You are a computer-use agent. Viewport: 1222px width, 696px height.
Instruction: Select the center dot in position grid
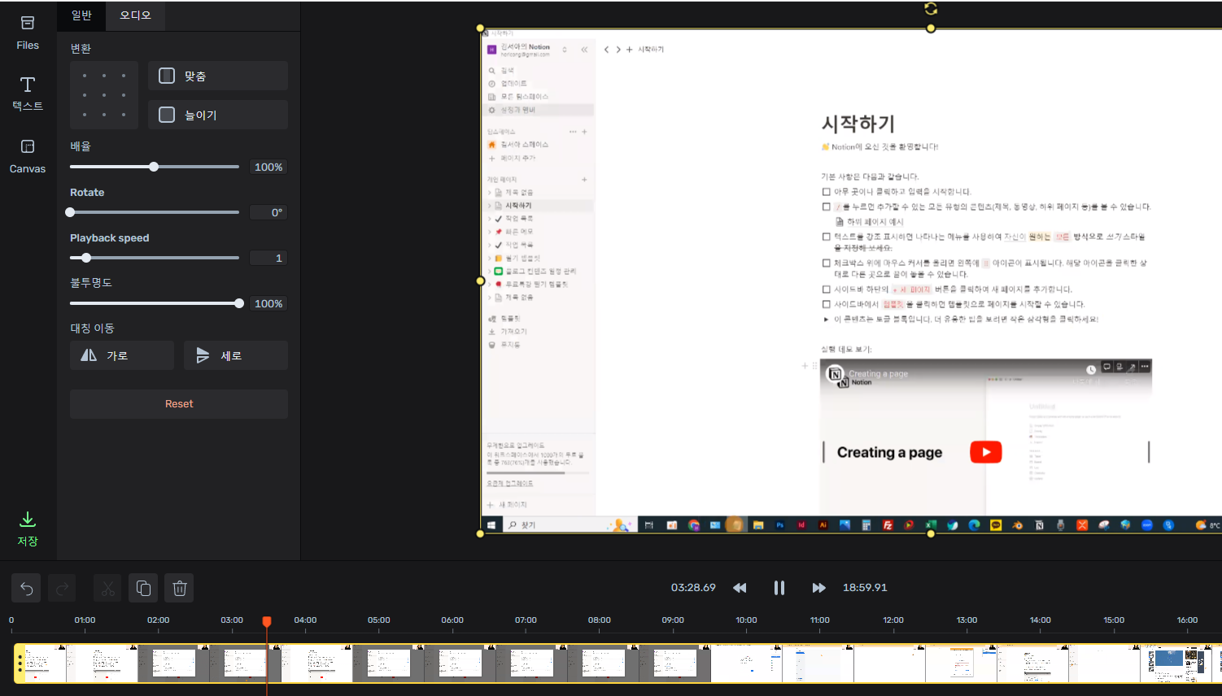(x=104, y=95)
